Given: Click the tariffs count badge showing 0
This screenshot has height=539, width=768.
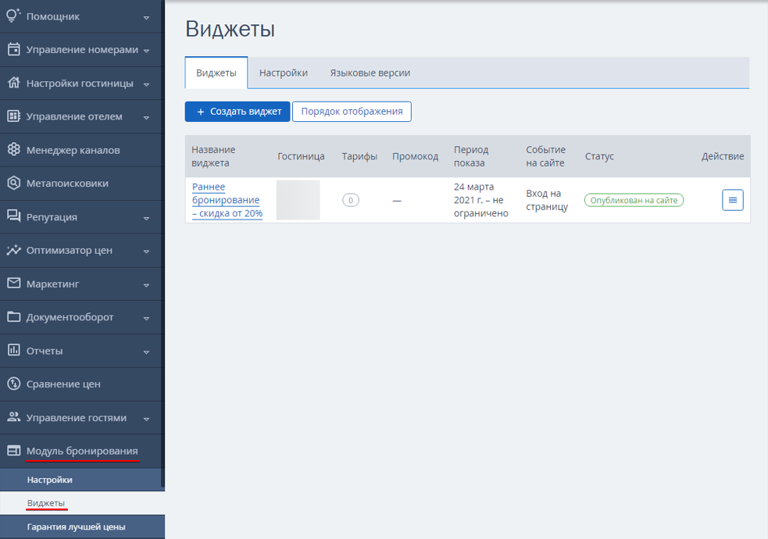Looking at the screenshot, I should [351, 200].
